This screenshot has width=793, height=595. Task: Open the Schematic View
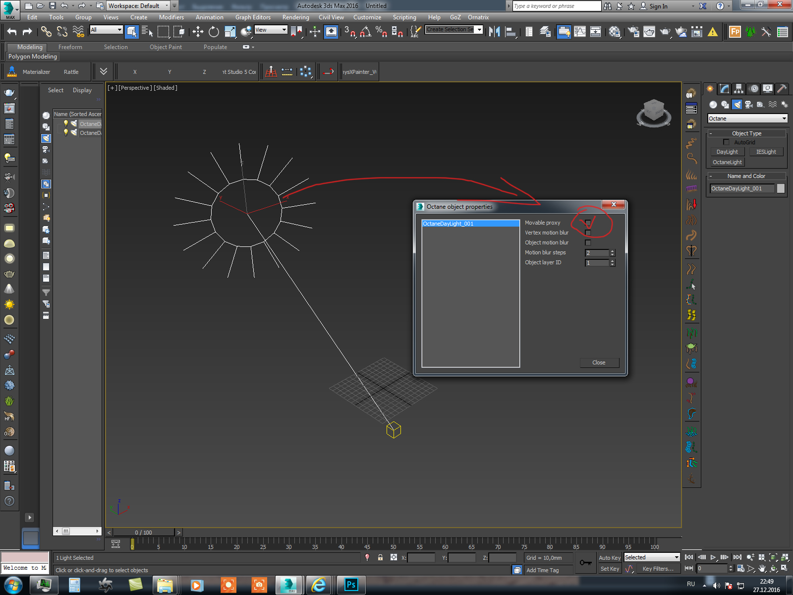tap(596, 32)
